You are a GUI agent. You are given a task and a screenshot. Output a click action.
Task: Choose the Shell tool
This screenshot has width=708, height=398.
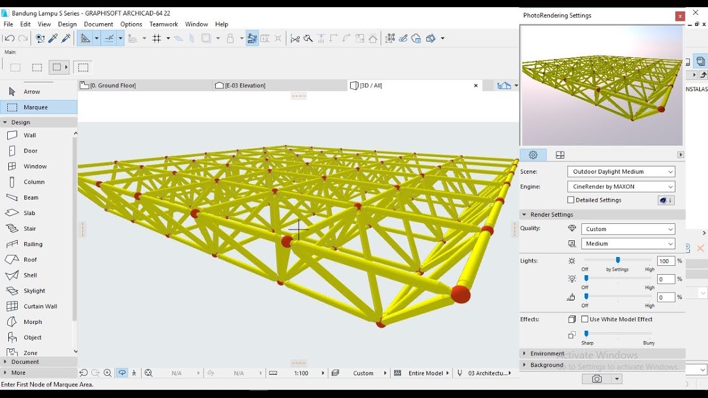30,275
